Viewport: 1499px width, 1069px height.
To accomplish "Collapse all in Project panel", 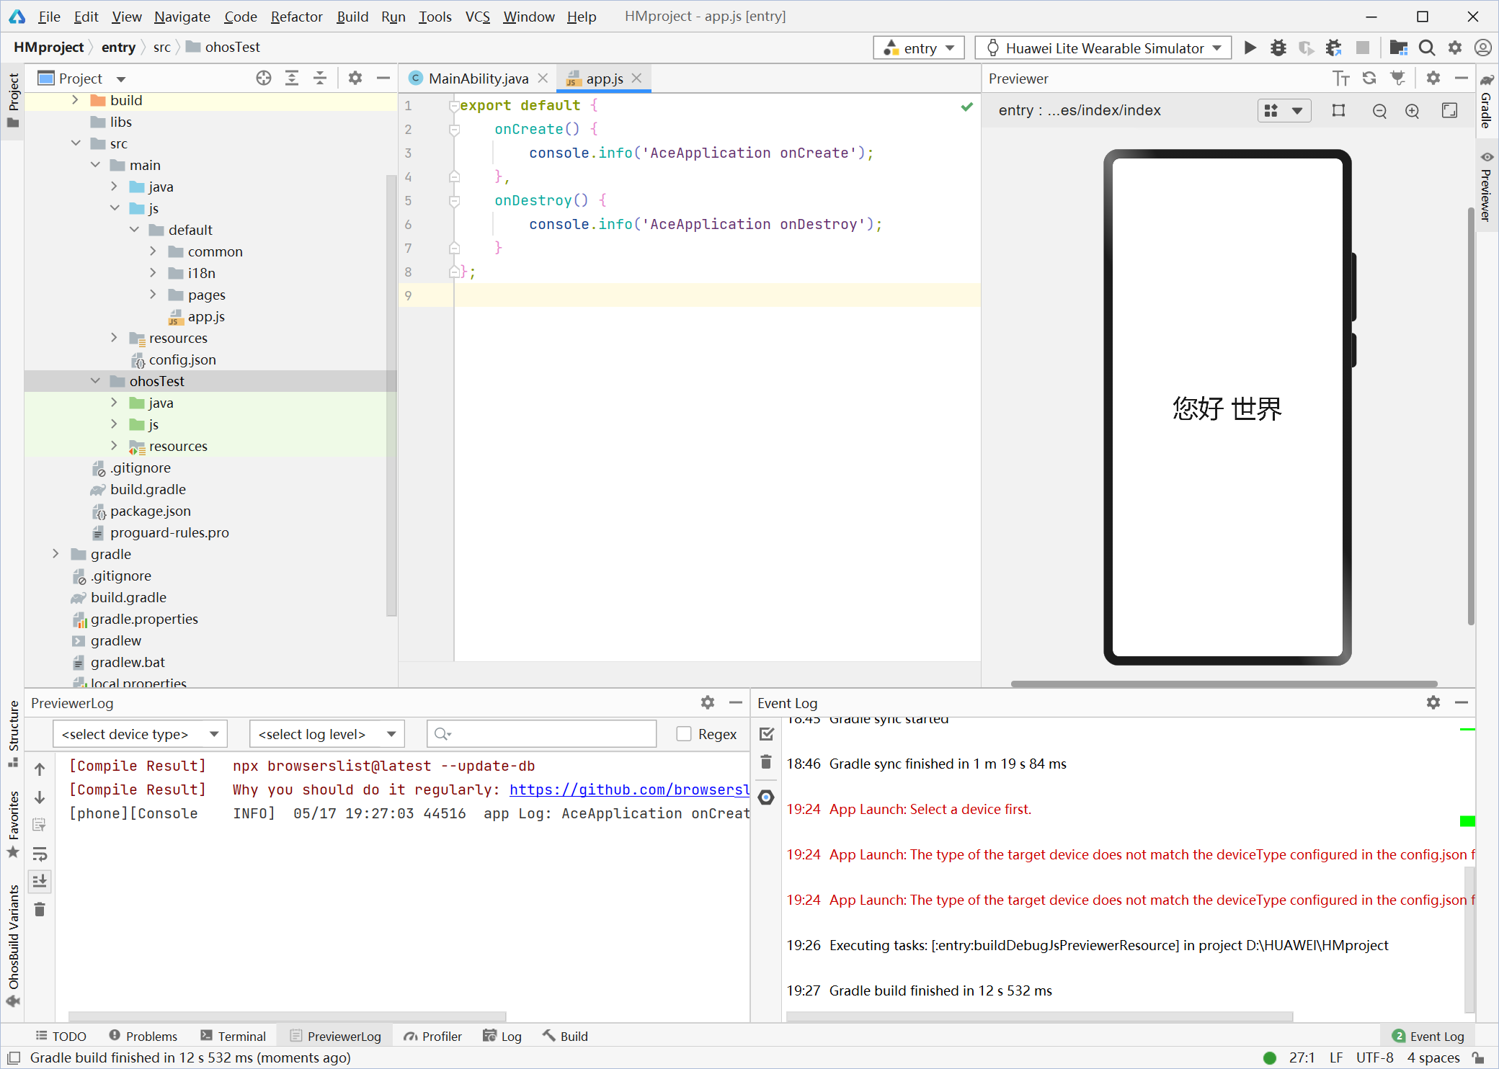I will pyautogui.click(x=320, y=78).
